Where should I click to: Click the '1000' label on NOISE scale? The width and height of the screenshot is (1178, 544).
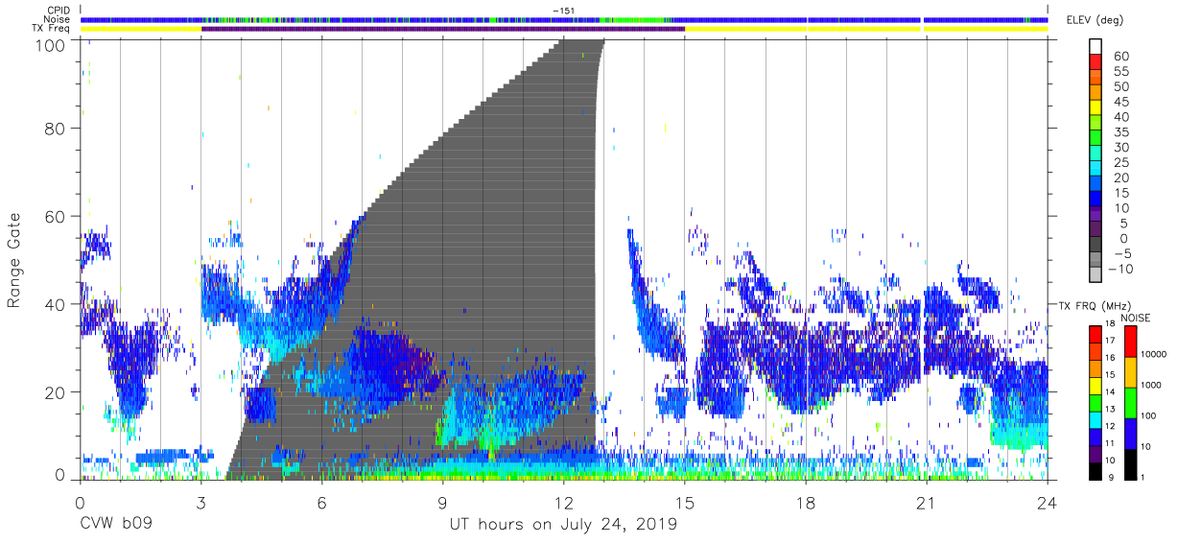(1150, 387)
